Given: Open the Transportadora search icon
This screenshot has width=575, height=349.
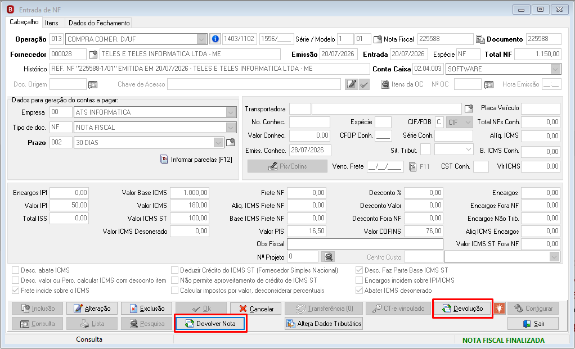Looking at the screenshot, I should pos(469,109).
